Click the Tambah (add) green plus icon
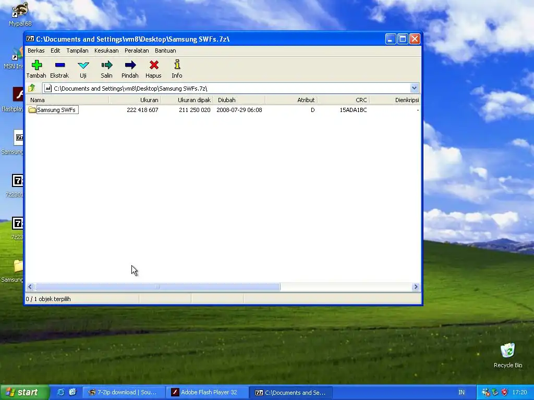 pyautogui.click(x=37, y=65)
